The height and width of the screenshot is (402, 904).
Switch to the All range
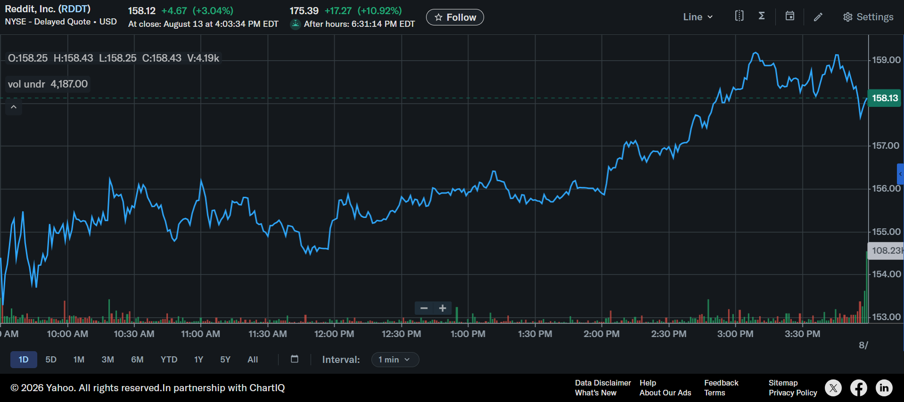pos(253,360)
